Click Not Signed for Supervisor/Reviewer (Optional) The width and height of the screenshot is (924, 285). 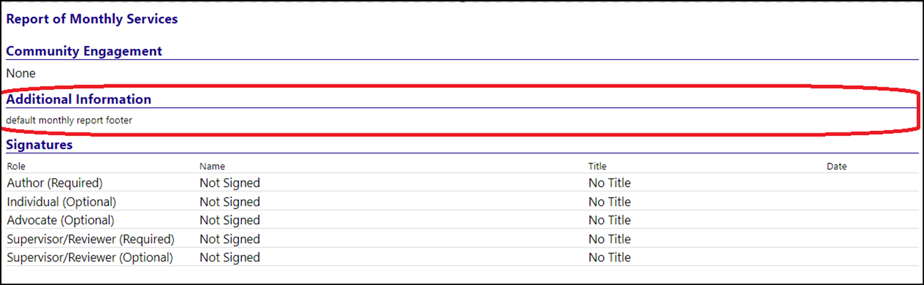point(230,258)
